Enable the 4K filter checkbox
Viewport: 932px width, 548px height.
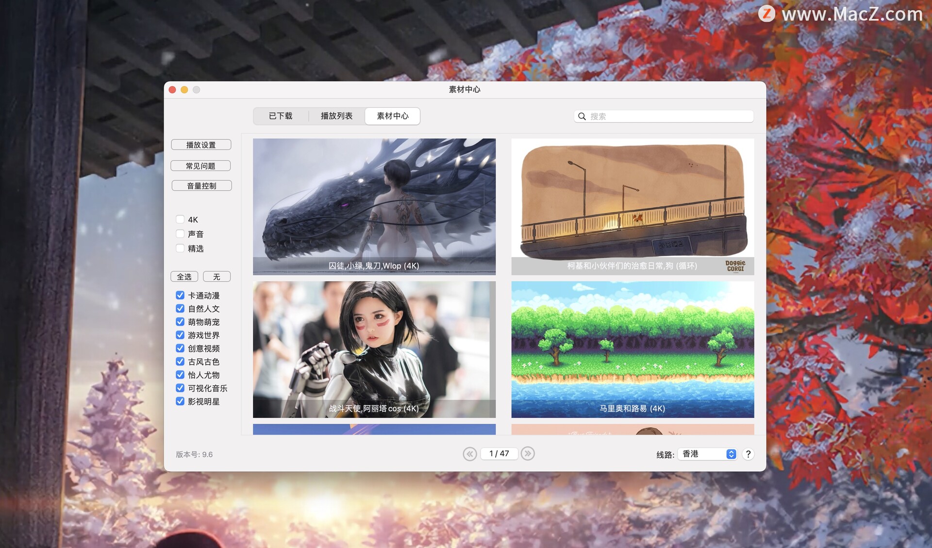[x=180, y=219]
